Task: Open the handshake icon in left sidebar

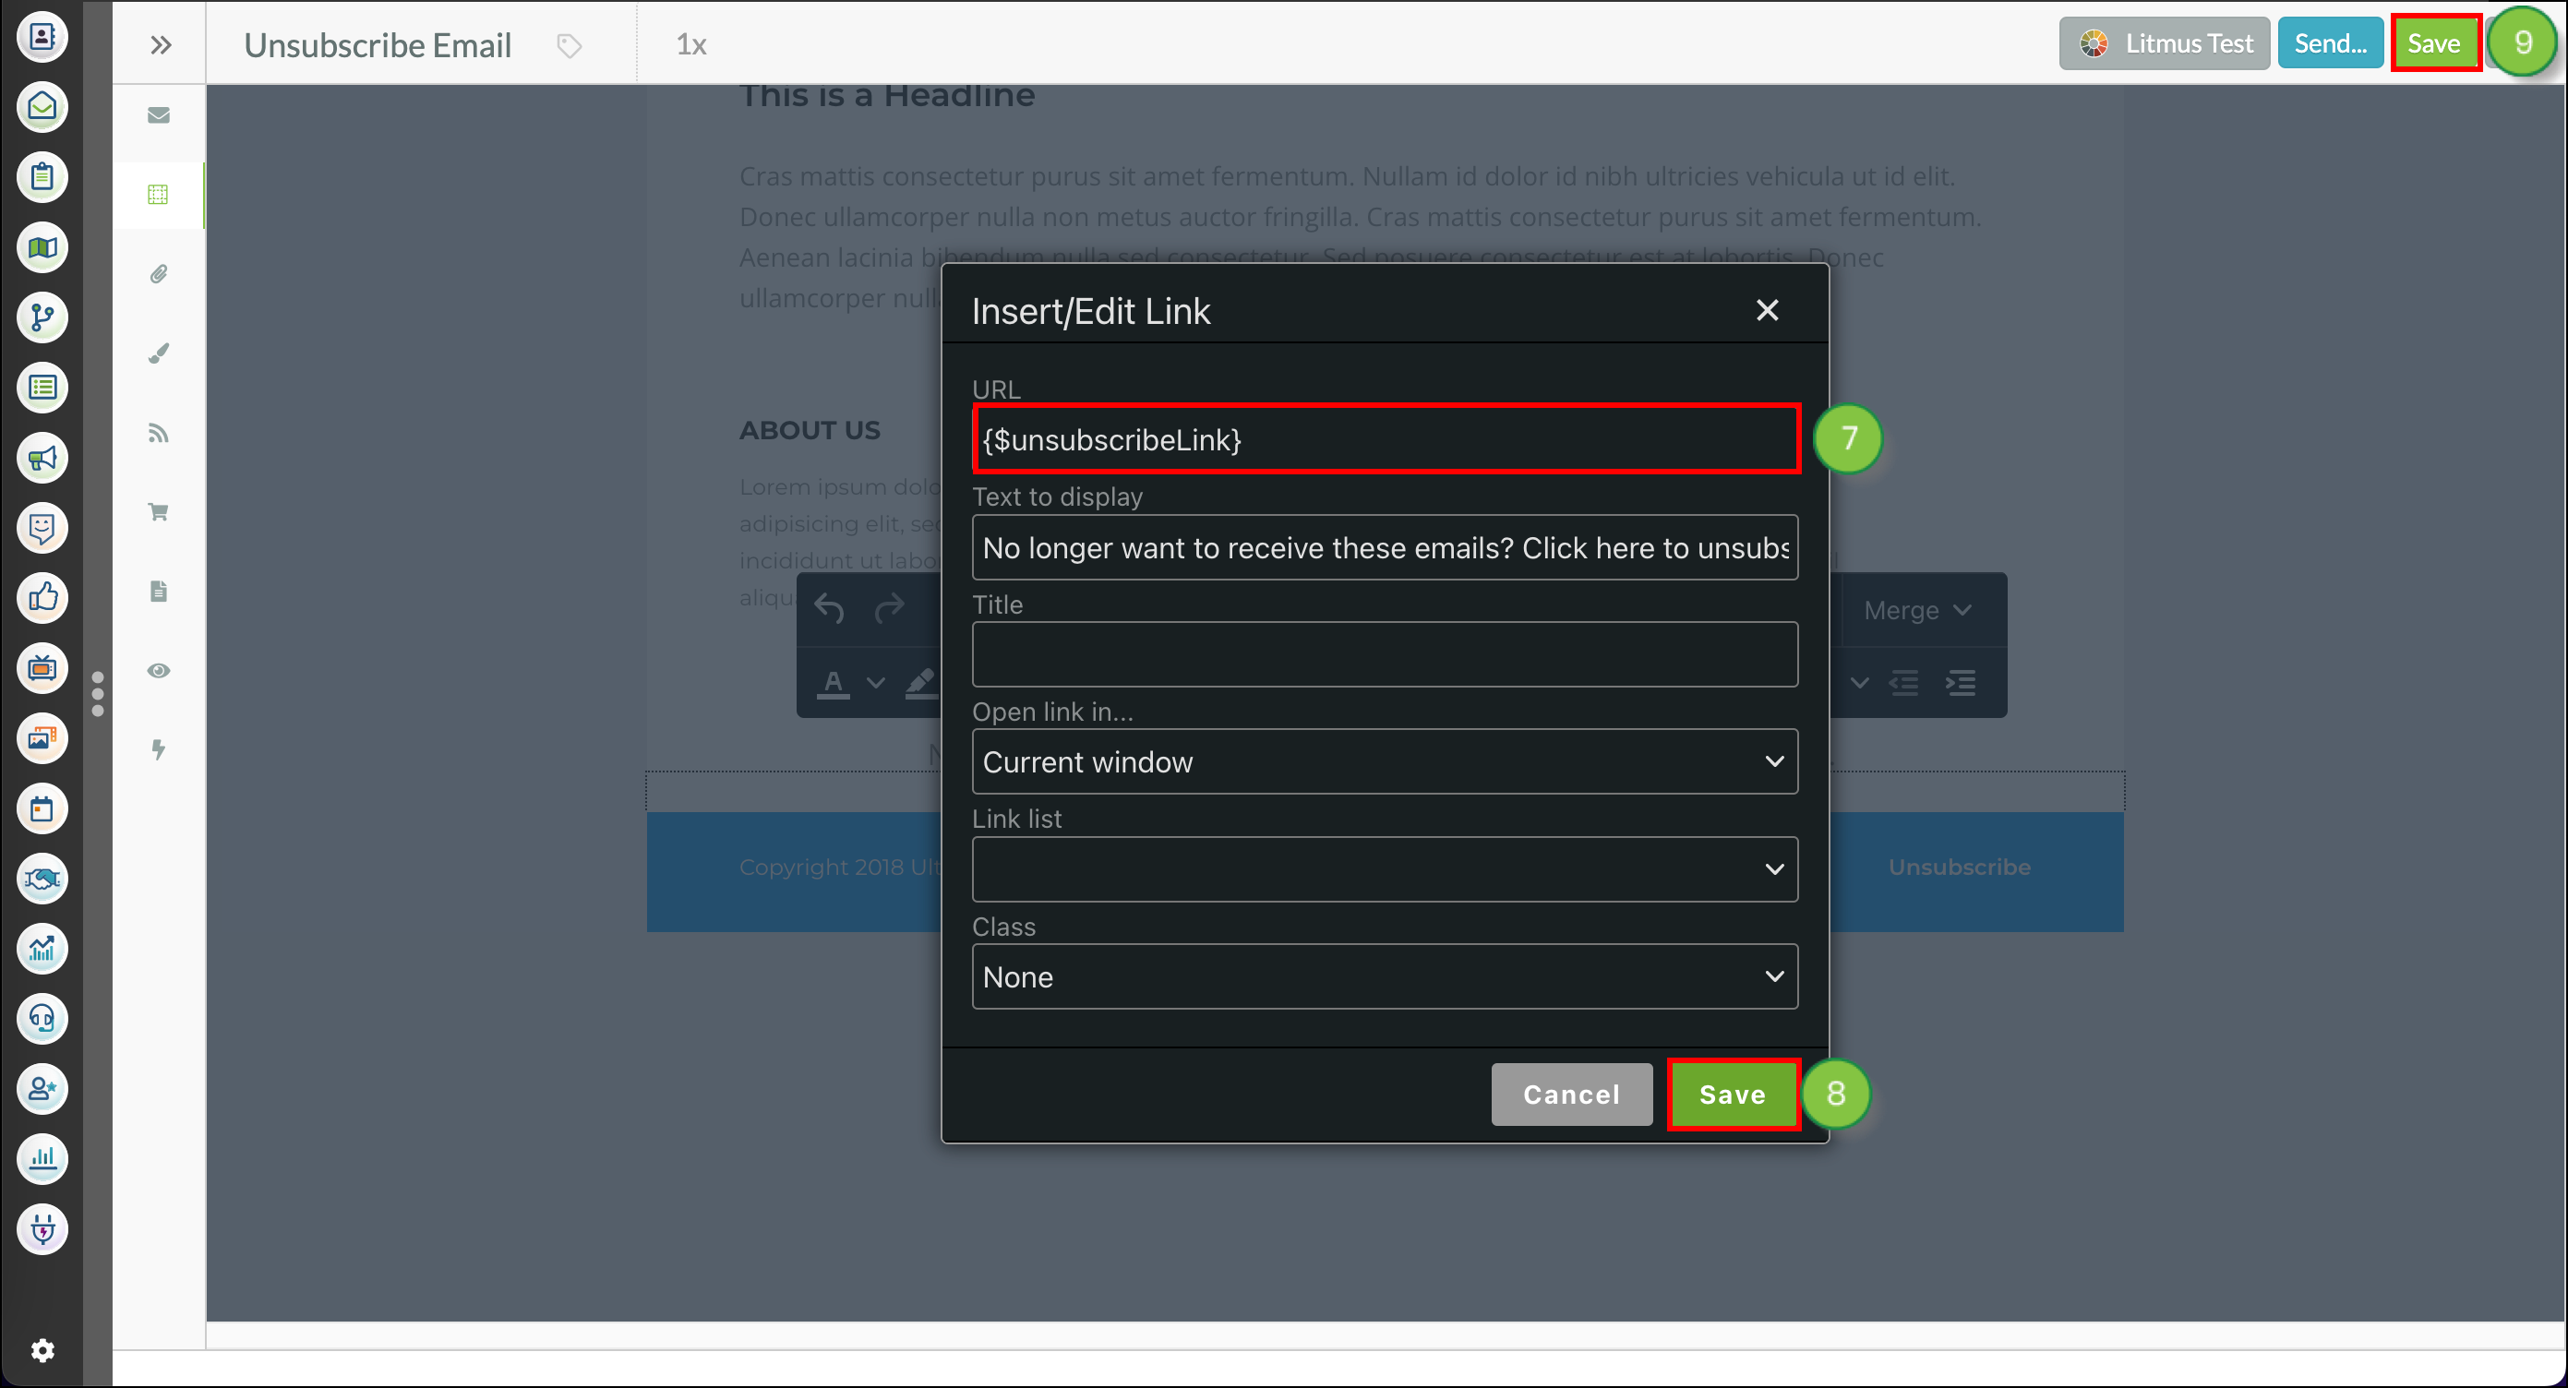Action: pyautogui.click(x=42, y=879)
